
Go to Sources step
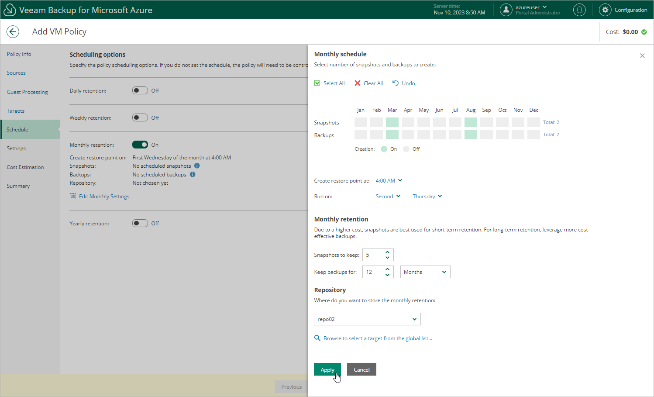tap(16, 73)
